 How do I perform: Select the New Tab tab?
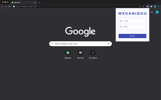24,2
